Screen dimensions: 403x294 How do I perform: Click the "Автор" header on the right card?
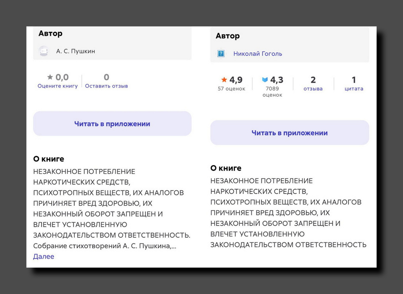[228, 36]
